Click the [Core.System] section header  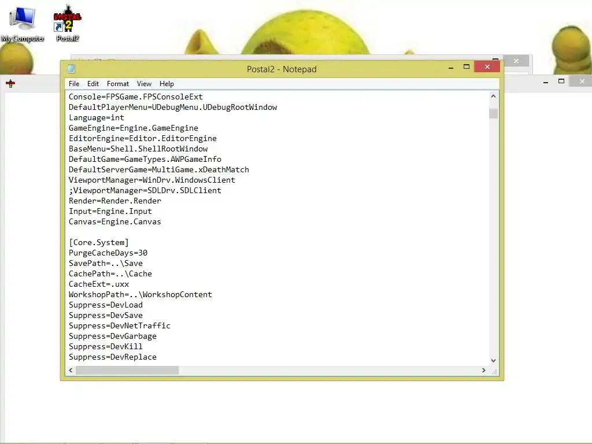[x=98, y=242]
